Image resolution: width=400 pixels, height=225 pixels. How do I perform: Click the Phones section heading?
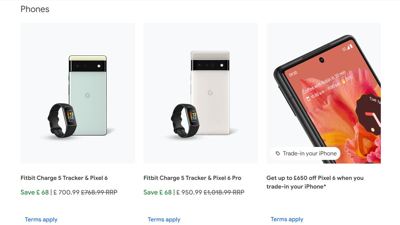pos(35,9)
